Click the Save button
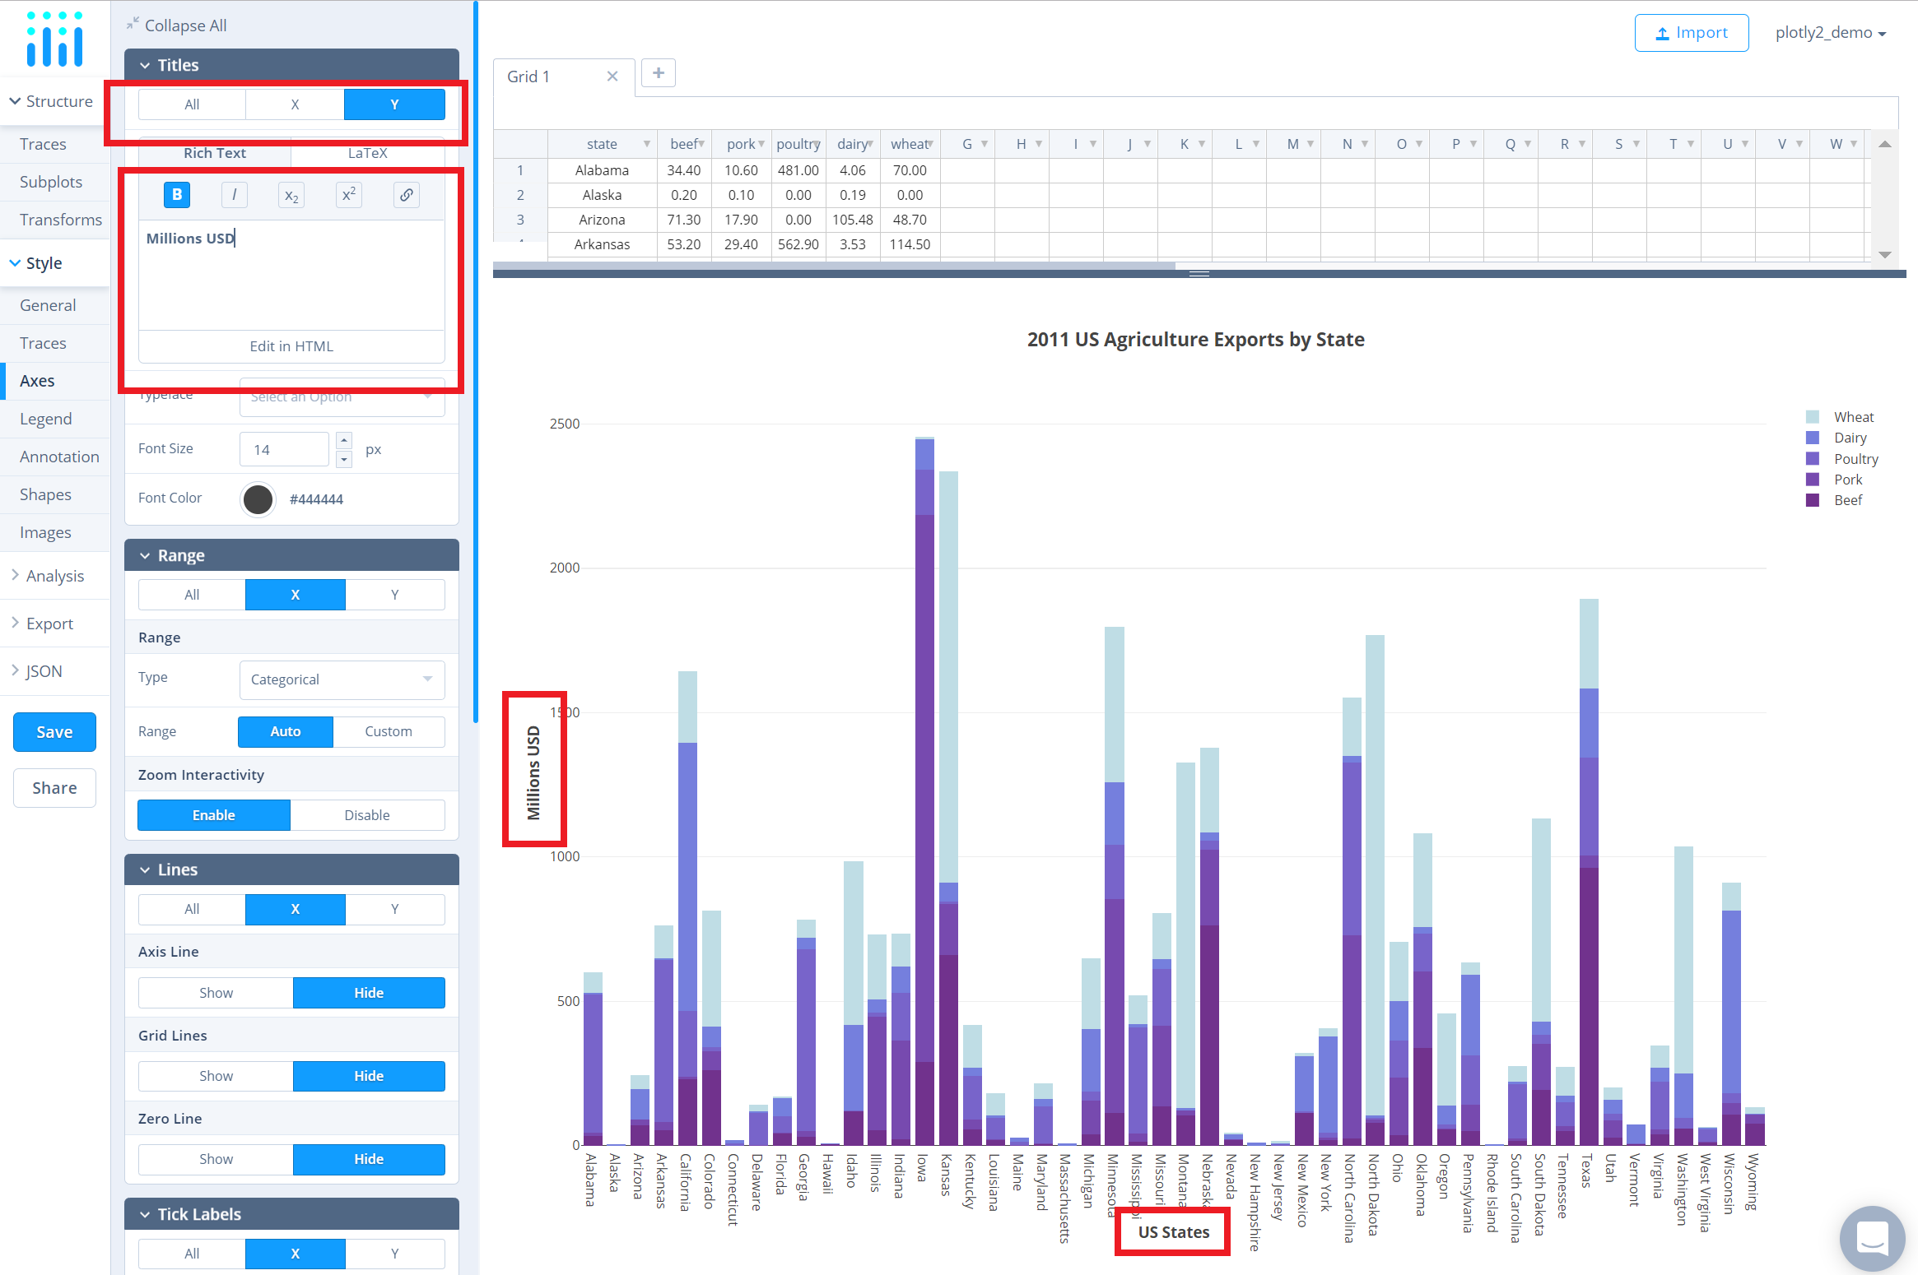 pyautogui.click(x=54, y=732)
